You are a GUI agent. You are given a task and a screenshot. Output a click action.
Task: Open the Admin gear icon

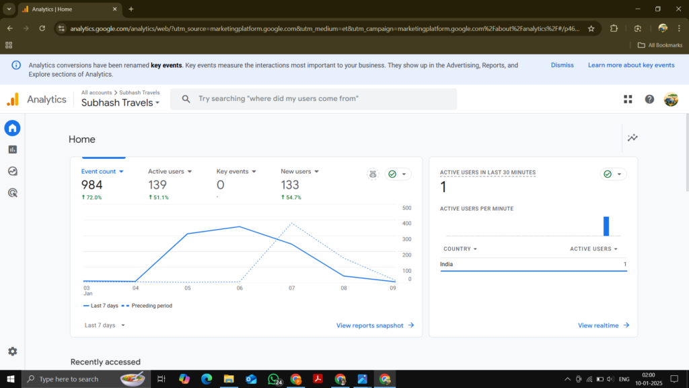tap(12, 352)
